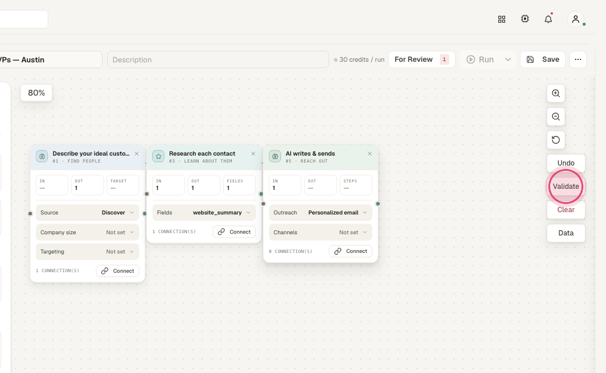Click the star icon on Research each contact node
Viewport: 606px width, 373px height.
[158, 156]
